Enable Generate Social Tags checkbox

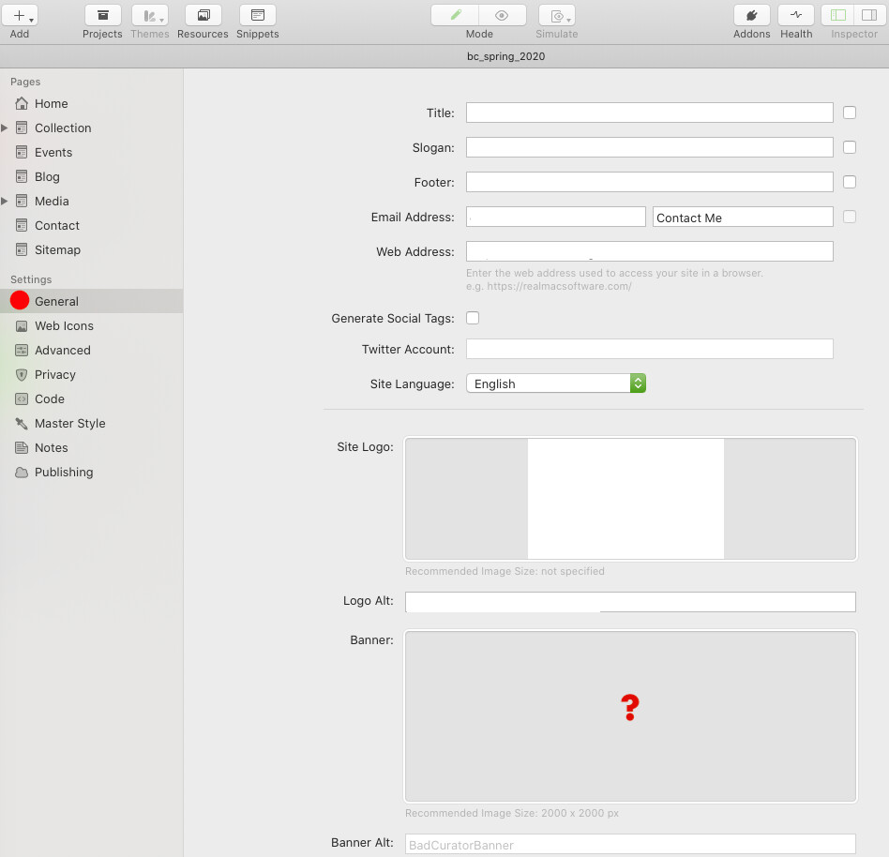pos(473,318)
